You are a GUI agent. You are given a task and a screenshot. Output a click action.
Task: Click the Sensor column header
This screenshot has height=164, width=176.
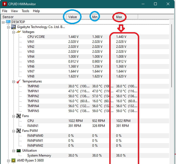[x=33, y=17]
